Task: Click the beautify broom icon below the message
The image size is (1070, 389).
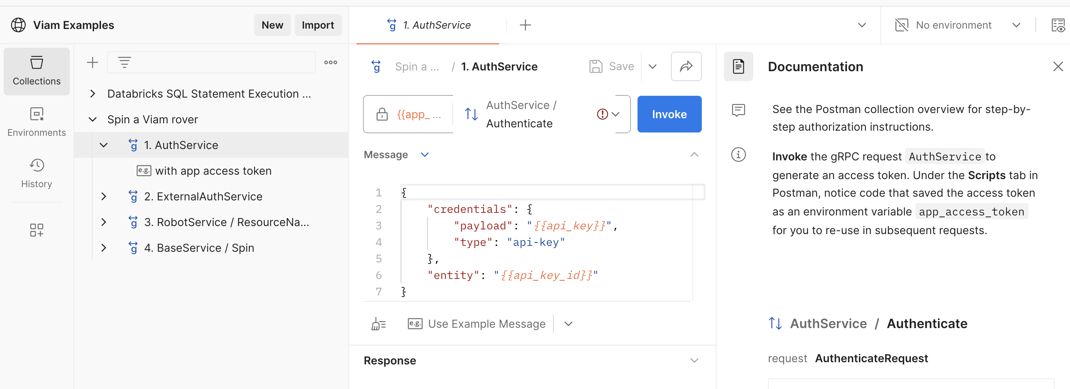Action: (378, 323)
